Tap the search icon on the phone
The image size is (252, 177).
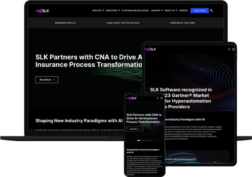[158, 98]
